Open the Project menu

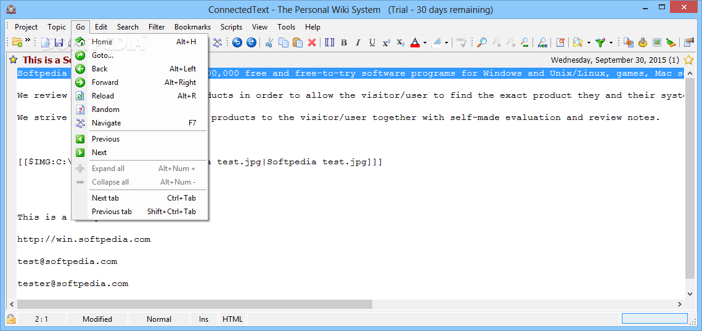point(27,27)
